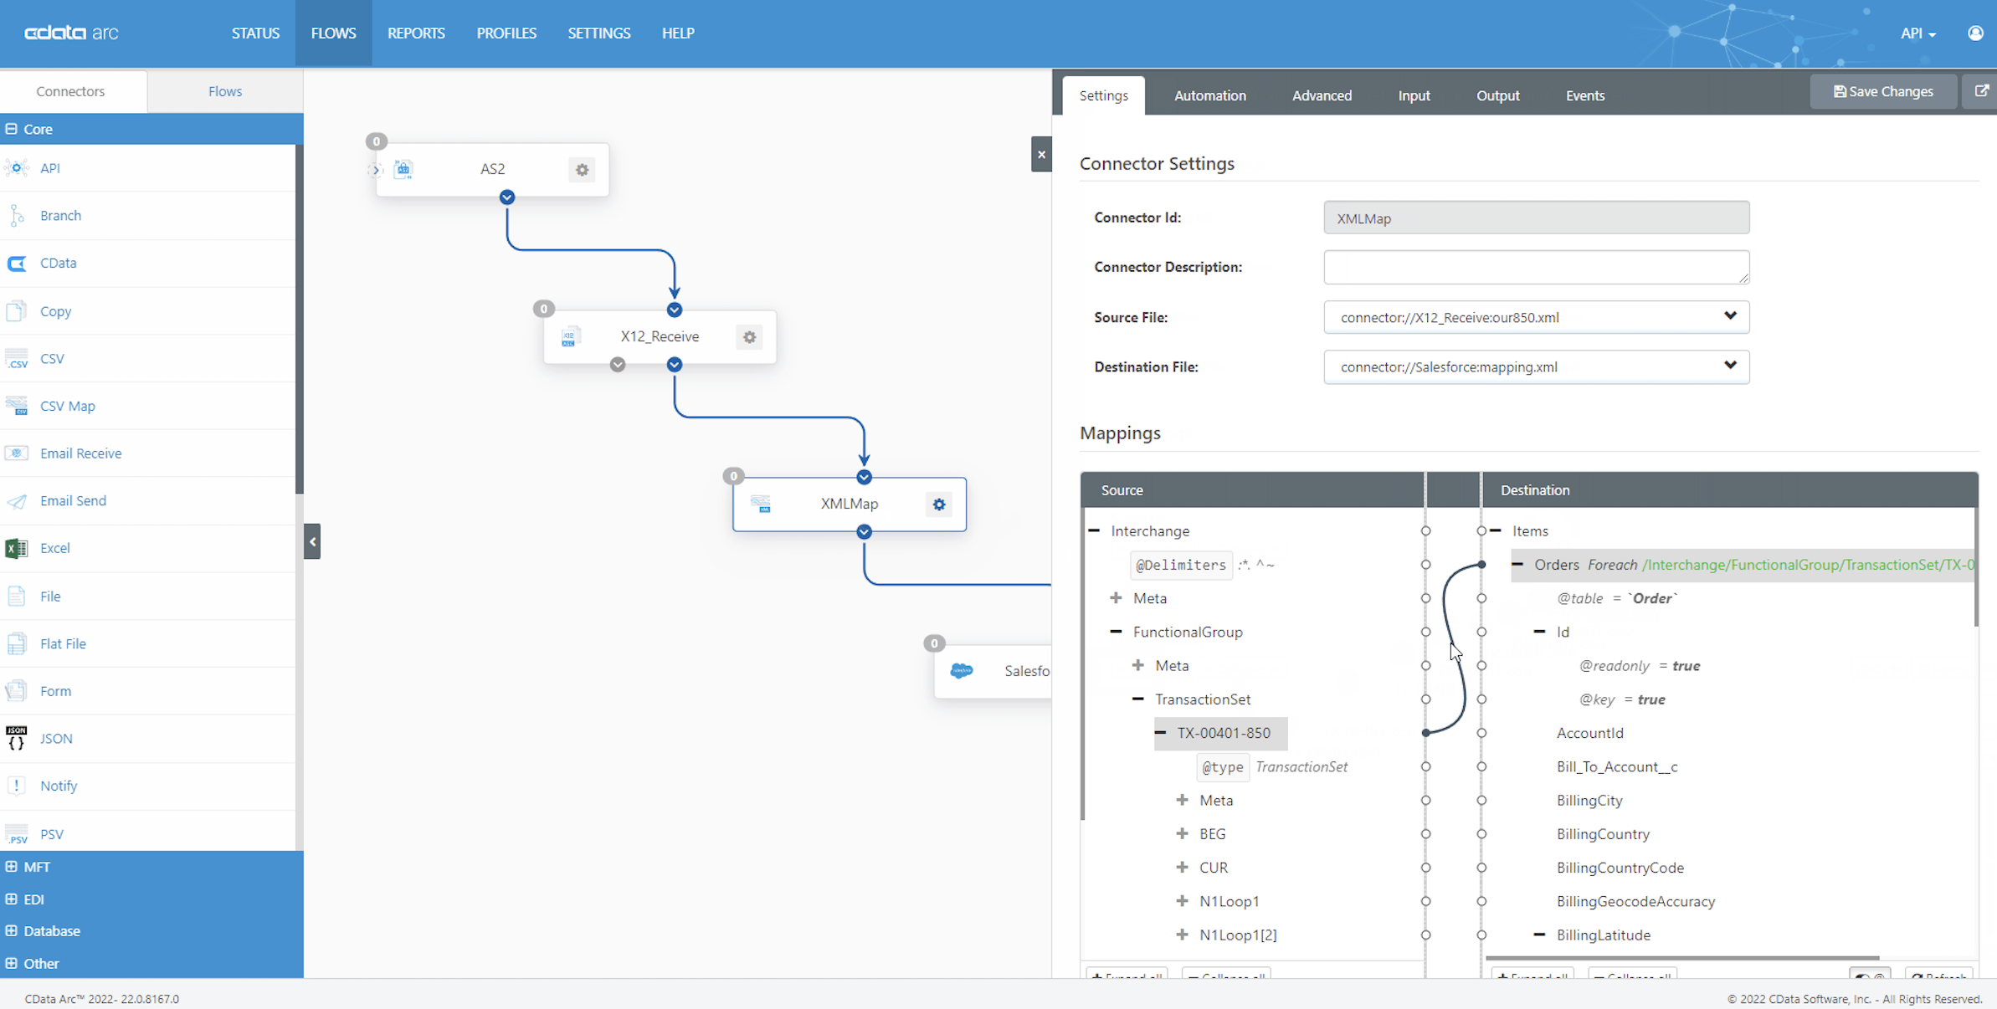Open the REPORTS menu
1997x1009 pixels.
(x=416, y=33)
